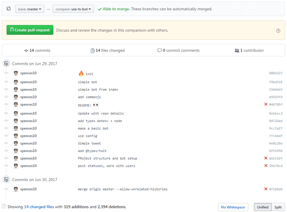Open avatar for 'post statuses, work with users' commit
The image size is (287, 212).
[16, 166]
